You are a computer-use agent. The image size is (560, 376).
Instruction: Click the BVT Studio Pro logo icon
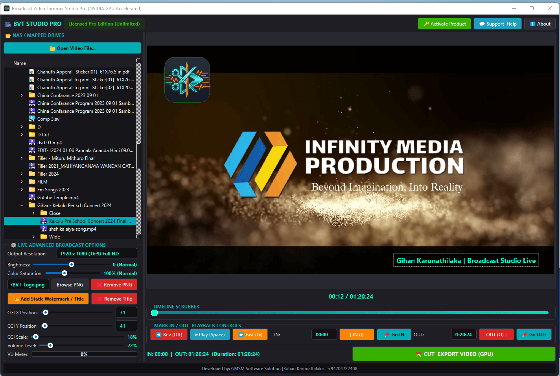(7, 24)
